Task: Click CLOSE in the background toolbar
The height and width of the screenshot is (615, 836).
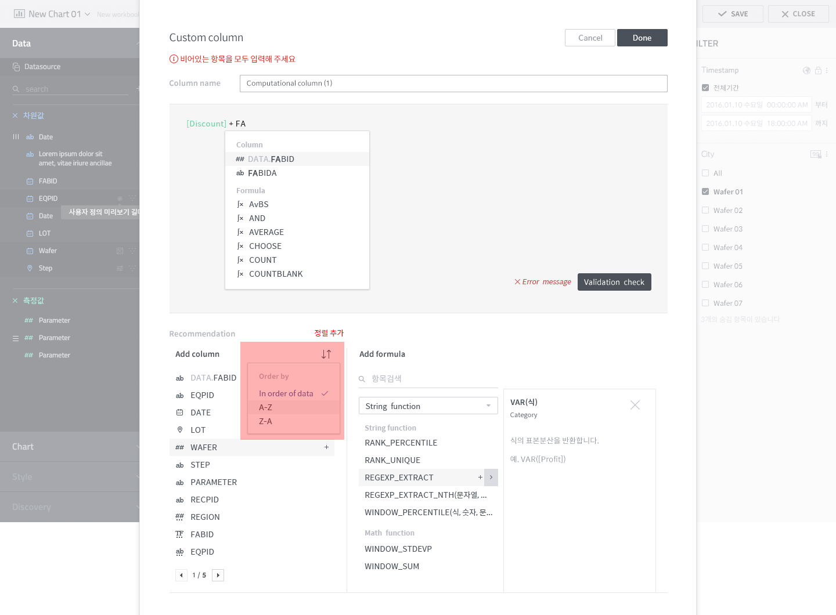Action: (x=798, y=14)
